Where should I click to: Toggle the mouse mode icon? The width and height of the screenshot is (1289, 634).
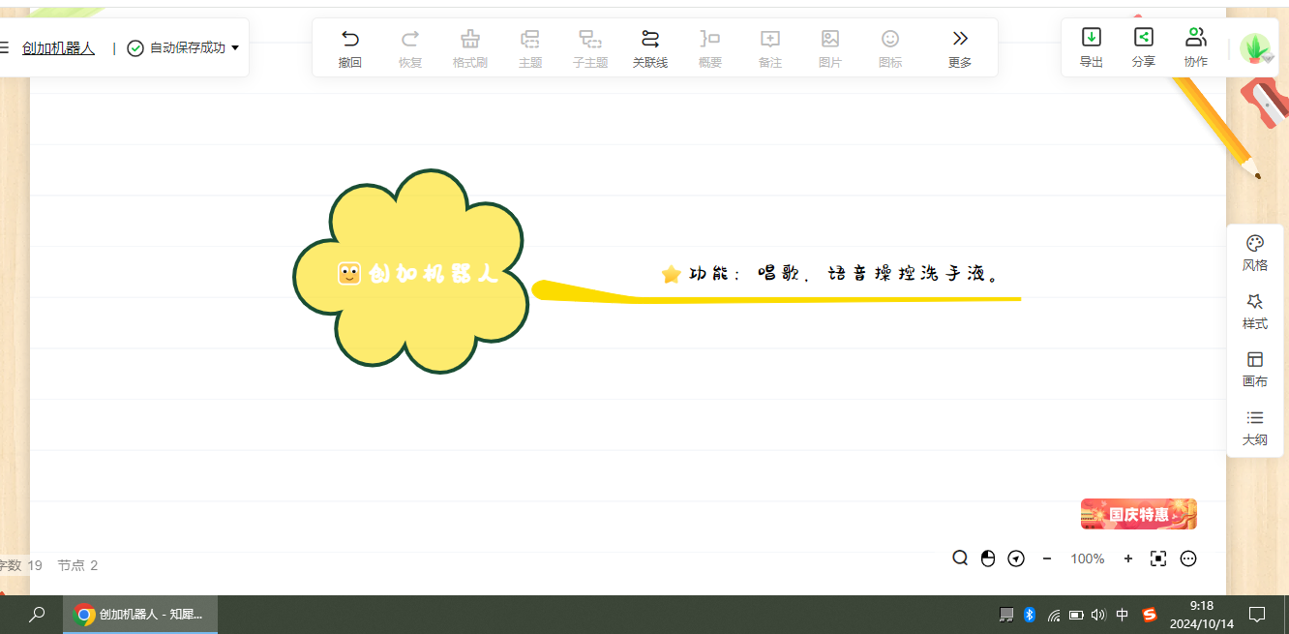pos(988,559)
